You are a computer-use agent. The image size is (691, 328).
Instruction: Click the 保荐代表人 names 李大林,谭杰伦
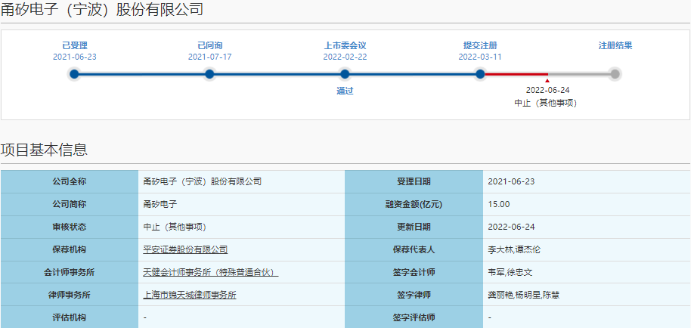(x=516, y=249)
